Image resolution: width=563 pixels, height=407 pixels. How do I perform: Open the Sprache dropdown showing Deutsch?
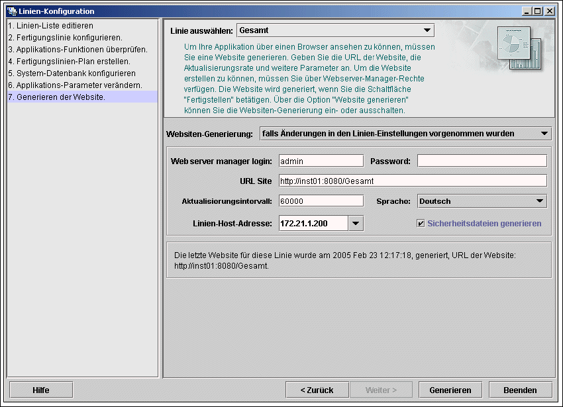pyautogui.click(x=482, y=201)
